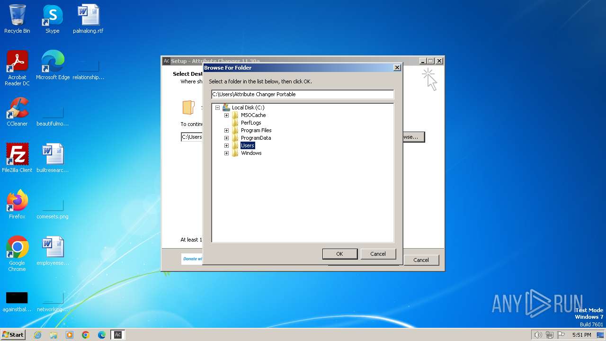Click the Action Center flag icon
Viewport: 606px width, 341px height.
tap(561, 335)
